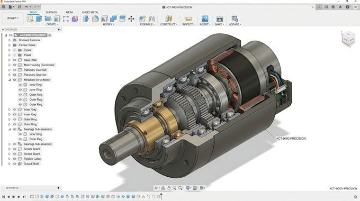Hide the Base Plate component
Image resolution: width=360 pixels, height=201 pixels.
[14, 60]
